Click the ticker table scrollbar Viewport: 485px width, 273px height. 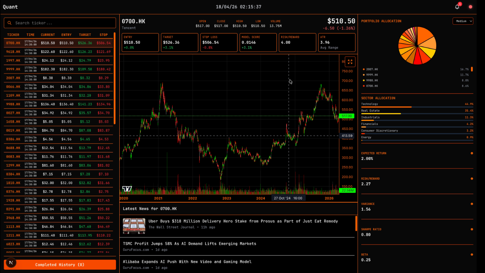[x=115, y=78]
